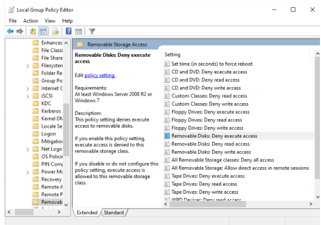
Task: Click the Removable Storage Access header folder icon
Action: [80, 44]
